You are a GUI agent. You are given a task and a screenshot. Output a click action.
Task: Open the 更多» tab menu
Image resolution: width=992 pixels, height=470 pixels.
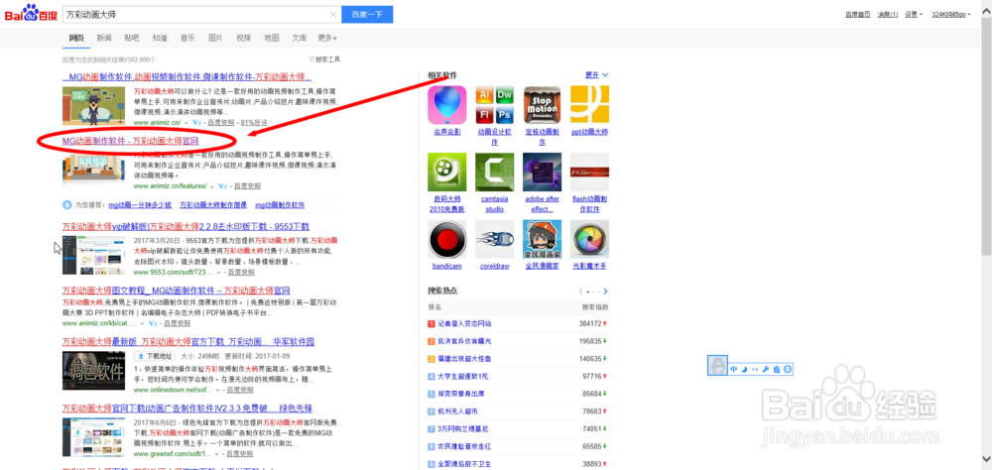click(x=327, y=38)
